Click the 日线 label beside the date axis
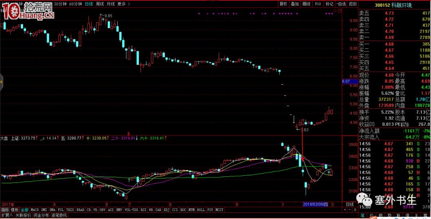 coord(350,204)
